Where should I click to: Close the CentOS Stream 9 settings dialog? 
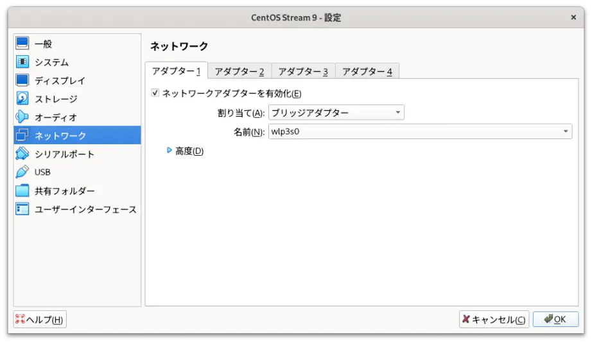573,17
